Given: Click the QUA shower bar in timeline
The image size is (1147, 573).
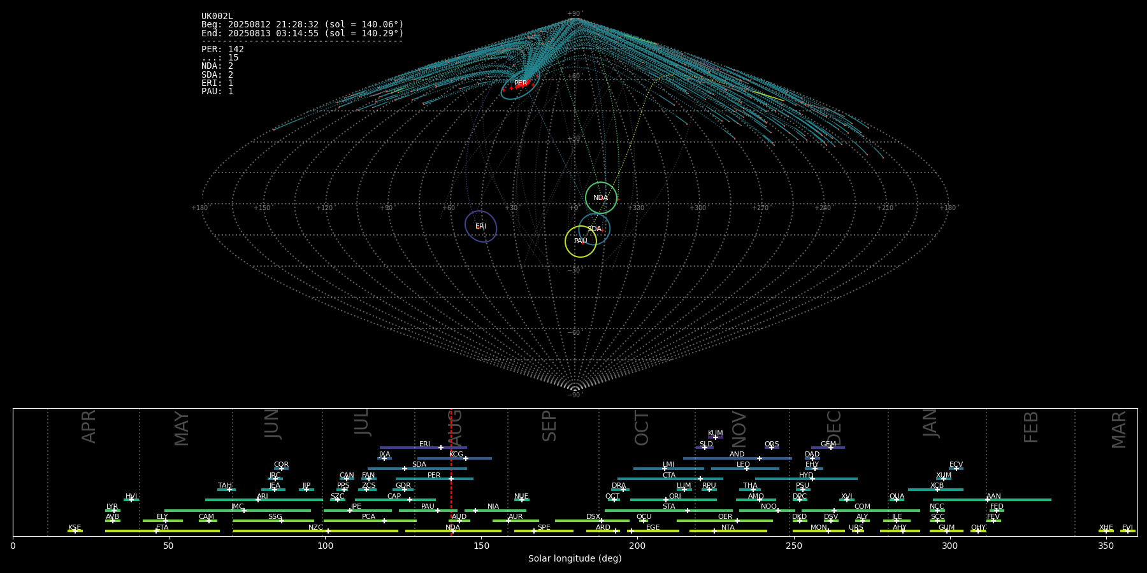Looking at the screenshot, I should tap(897, 500).
